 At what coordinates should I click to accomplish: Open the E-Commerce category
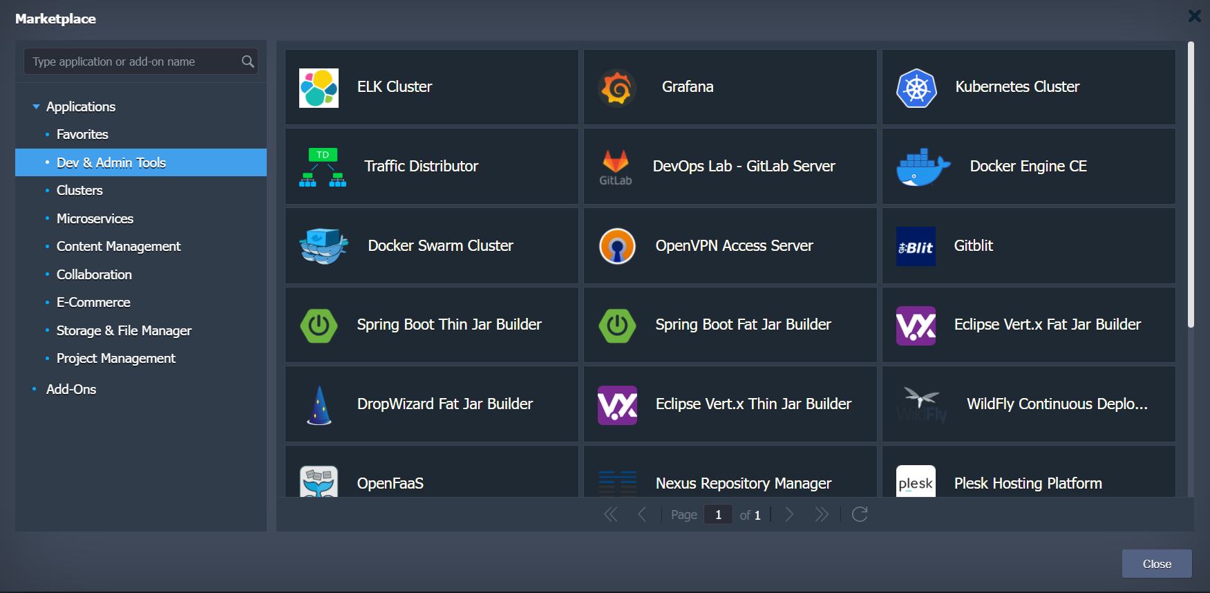coord(93,302)
